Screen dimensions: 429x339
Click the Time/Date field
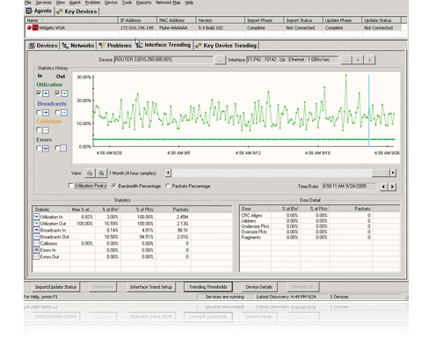click(350, 187)
